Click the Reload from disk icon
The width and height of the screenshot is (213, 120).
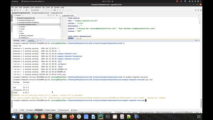17,10
